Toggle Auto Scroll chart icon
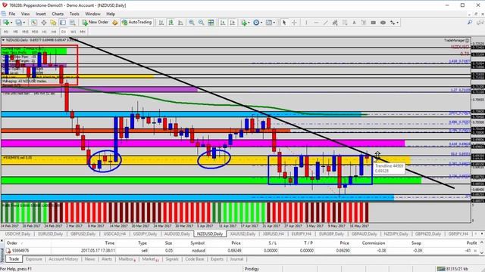Image resolution: width=485 pixels, height=272 pixels. [x=223, y=23]
